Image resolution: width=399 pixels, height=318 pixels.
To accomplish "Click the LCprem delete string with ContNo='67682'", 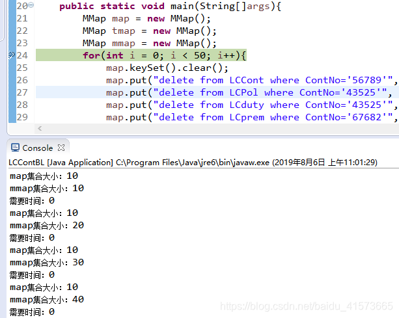I will [273, 117].
